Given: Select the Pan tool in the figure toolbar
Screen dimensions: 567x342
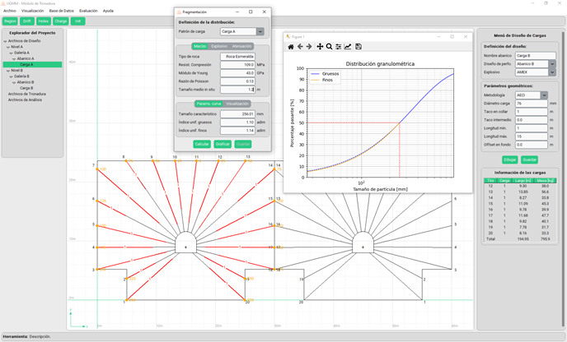Looking at the screenshot, I should point(320,47).
